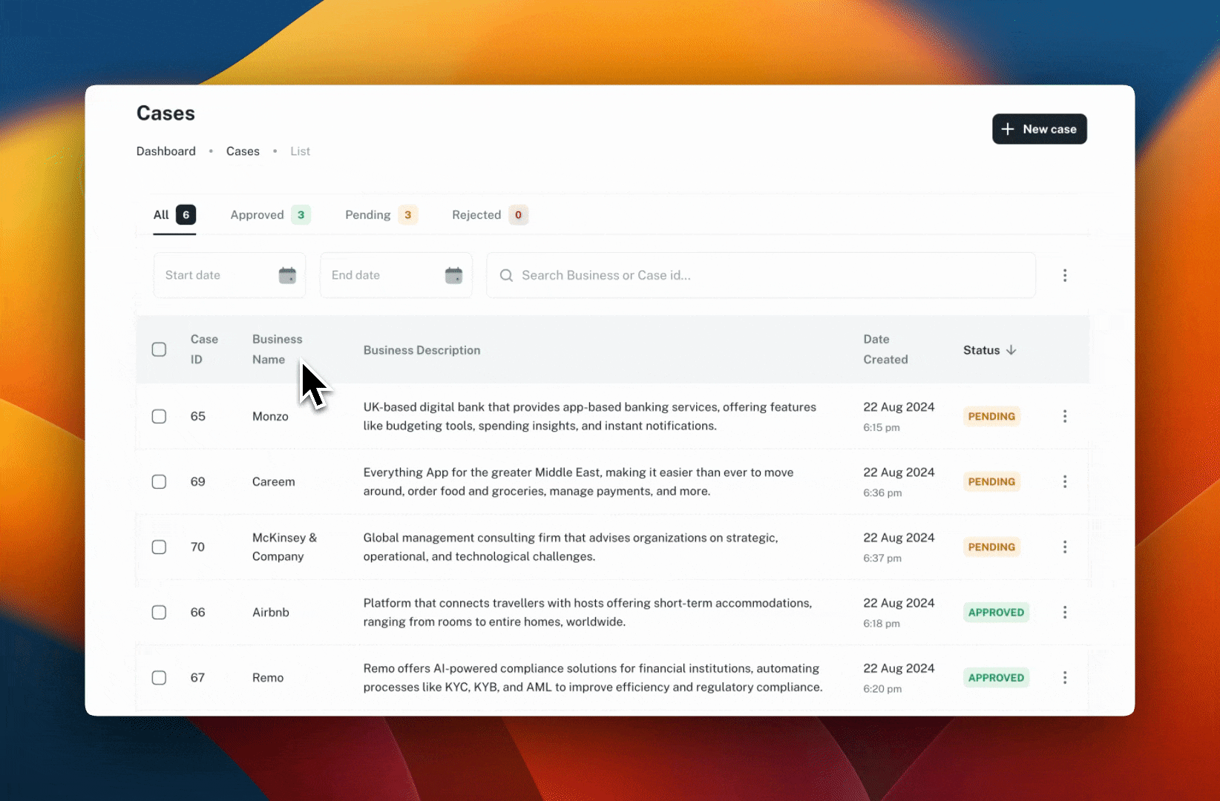Click the 6:36 pm created time
1220x801 pixels.
(x=882, y=492)
